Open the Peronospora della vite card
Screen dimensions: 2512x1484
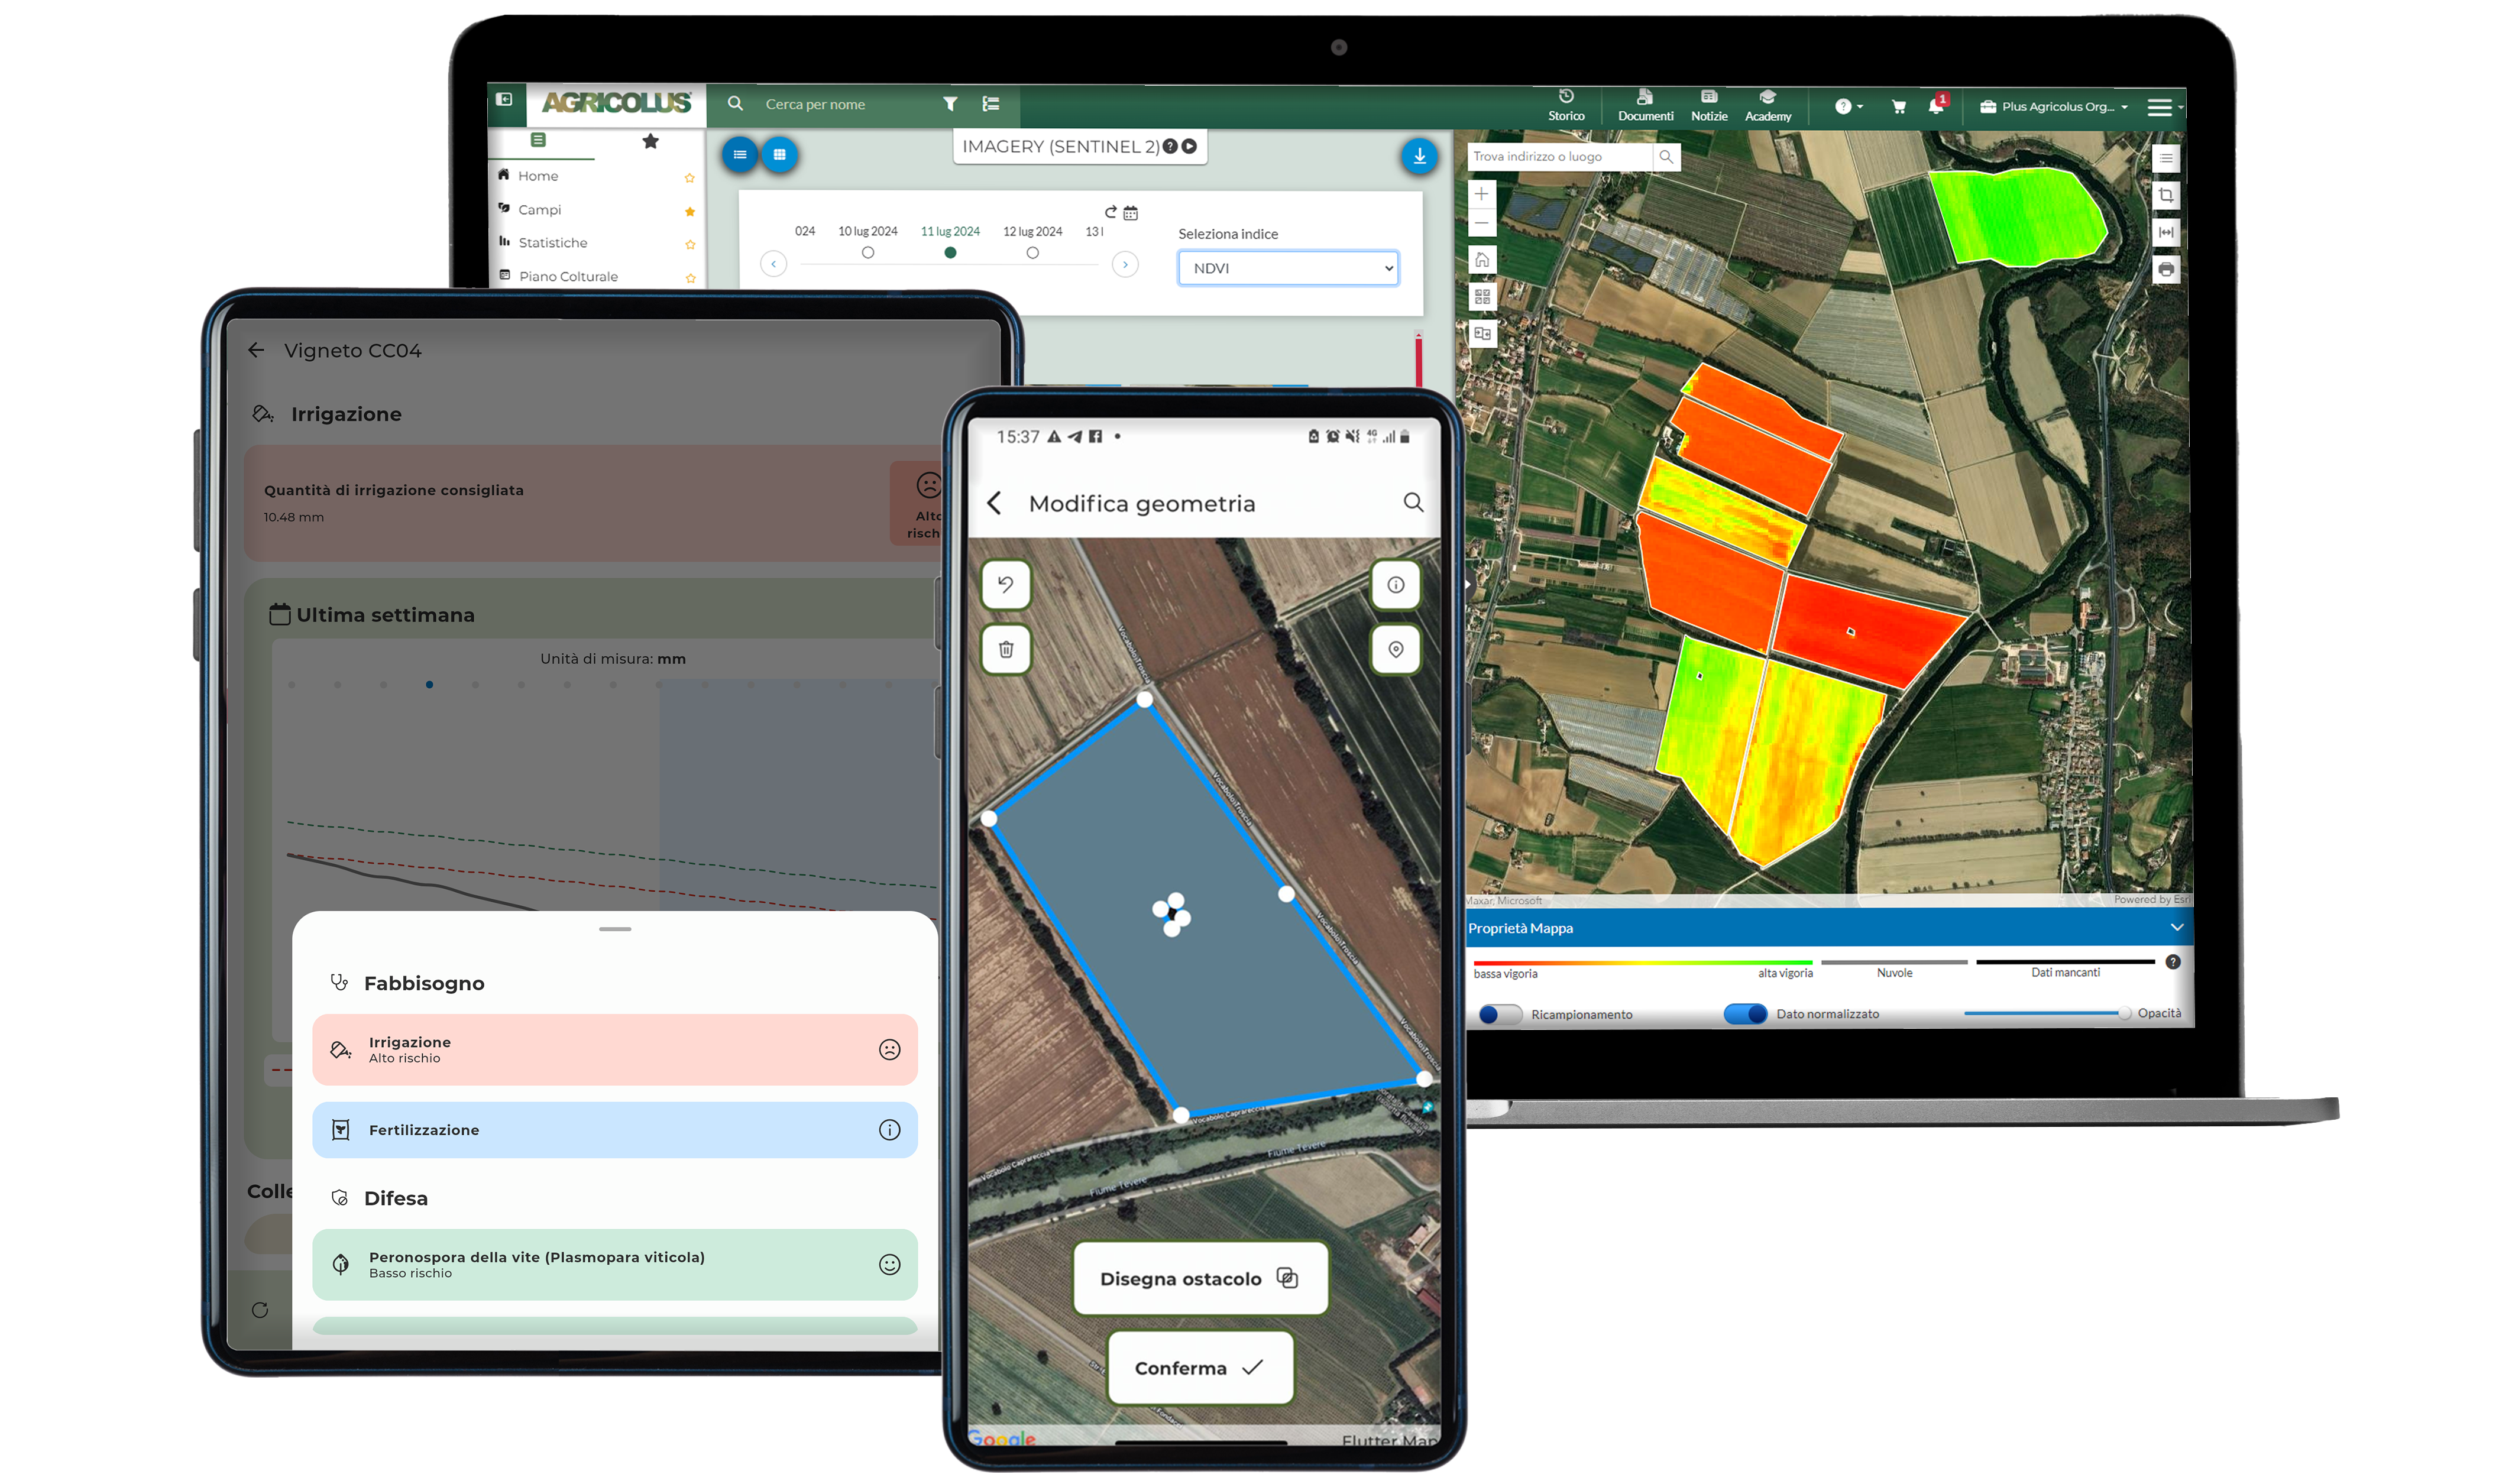click(x=614, y=1265)
